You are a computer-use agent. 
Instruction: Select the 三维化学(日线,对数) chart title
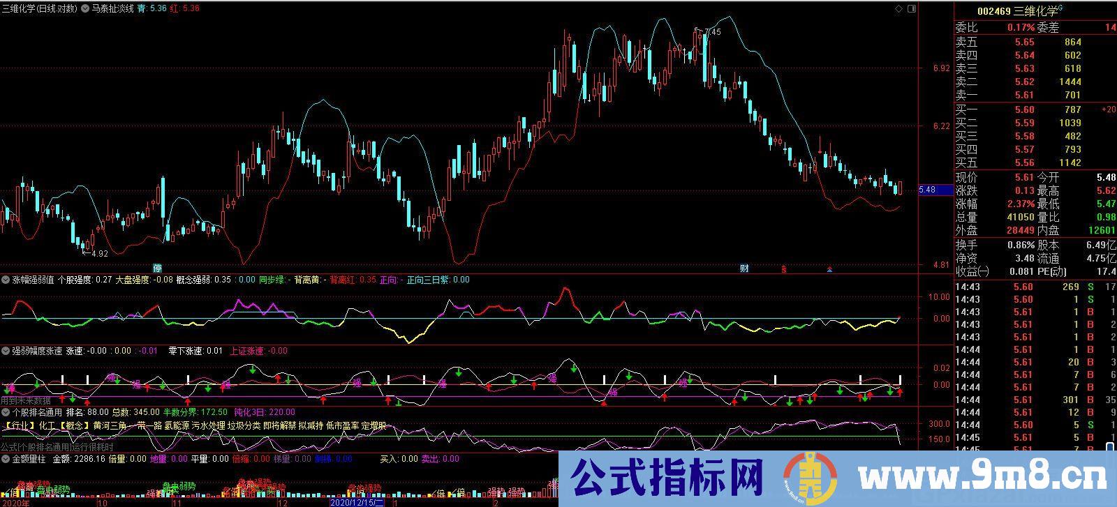tap(39, 9)
